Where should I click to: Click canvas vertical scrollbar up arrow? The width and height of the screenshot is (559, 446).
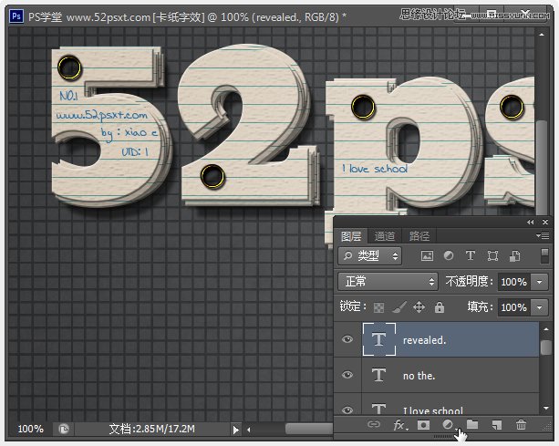542,35
